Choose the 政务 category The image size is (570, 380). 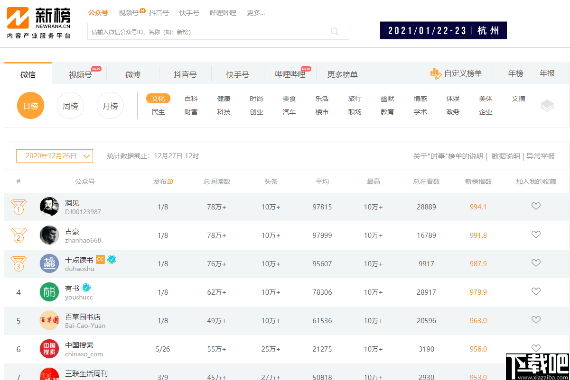[x=453, y=112]
